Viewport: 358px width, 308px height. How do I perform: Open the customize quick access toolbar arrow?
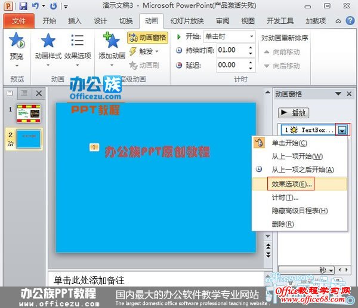tap(66, 7)
